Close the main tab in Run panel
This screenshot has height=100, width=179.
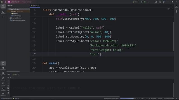18,74
